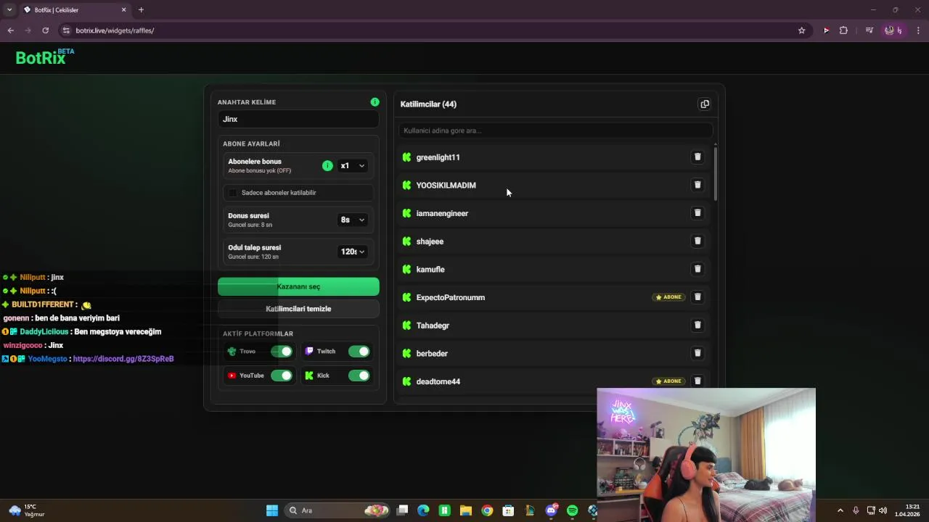Go back to previous page
This screenshot has width=929, height=522.
(x=11, y=30)
